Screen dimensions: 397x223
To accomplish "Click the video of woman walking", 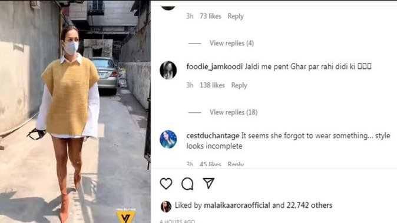I will tap(75, 112).
